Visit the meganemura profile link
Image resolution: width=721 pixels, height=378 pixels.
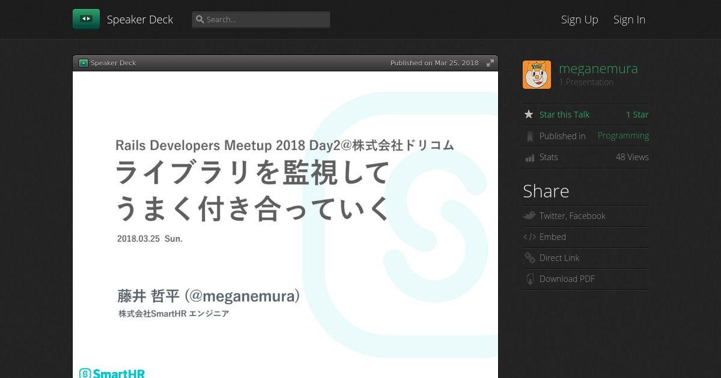click(598, 68)
